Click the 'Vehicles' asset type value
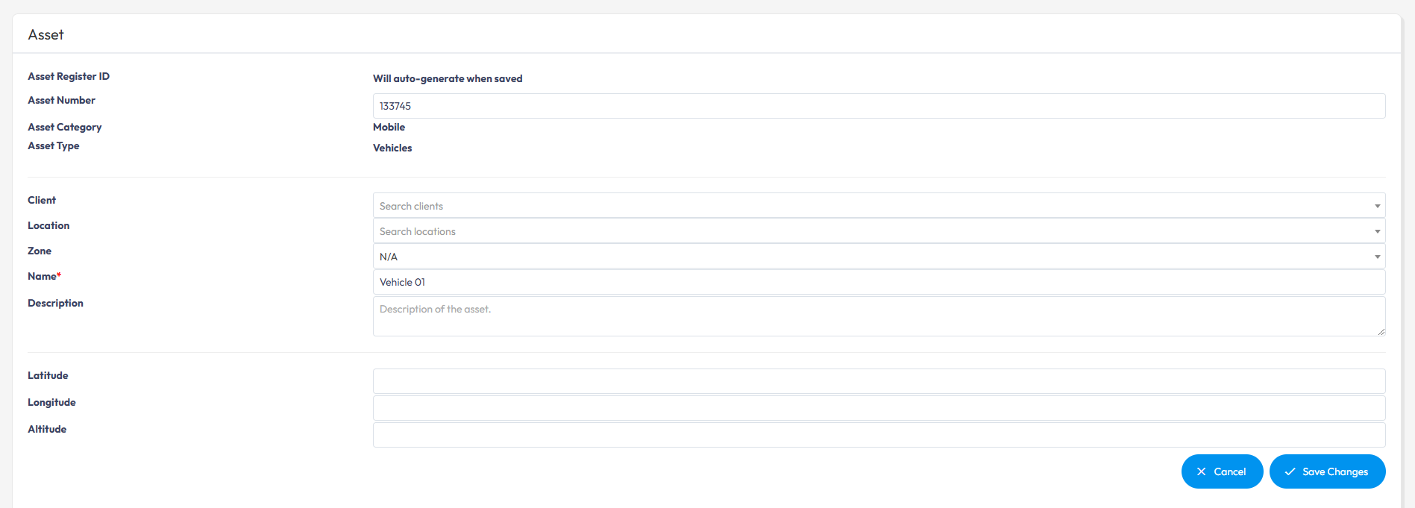 click(x=392, y=148)
